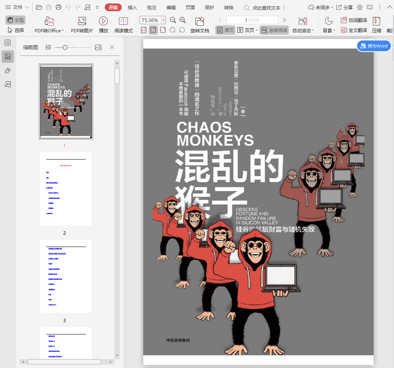394x368 pixels.
Task: Click the large thumbnail size icon
Action: click(98, 47)
